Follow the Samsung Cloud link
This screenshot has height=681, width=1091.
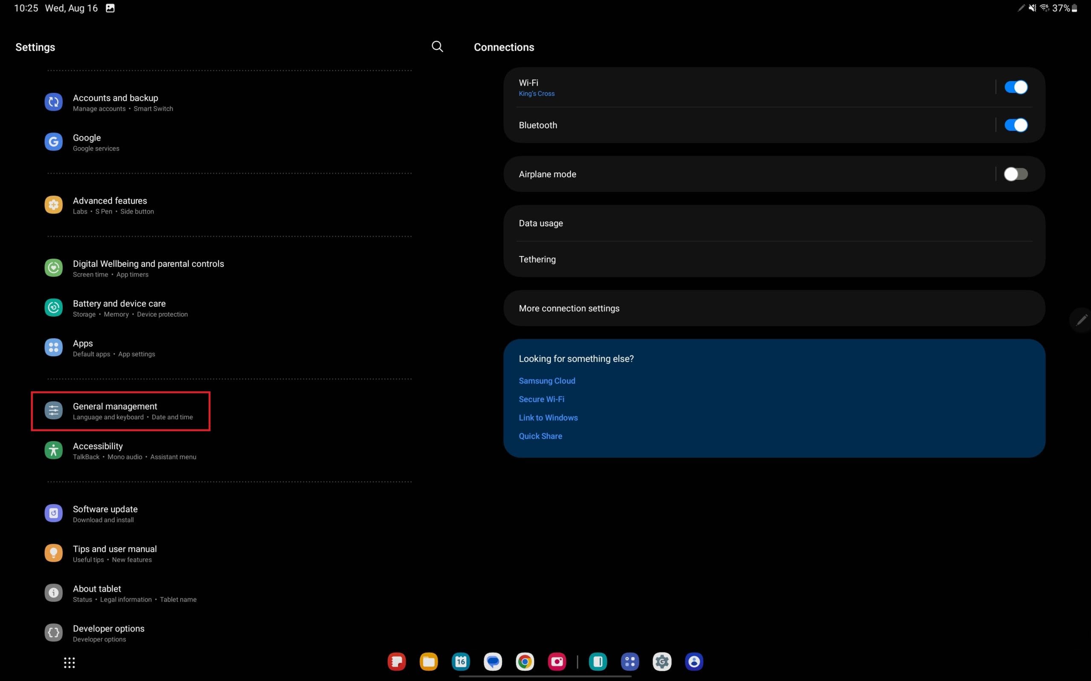click(547, 381)
